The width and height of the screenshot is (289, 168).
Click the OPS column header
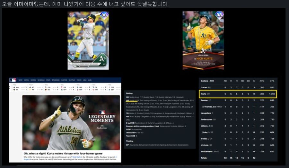[272, 81]
